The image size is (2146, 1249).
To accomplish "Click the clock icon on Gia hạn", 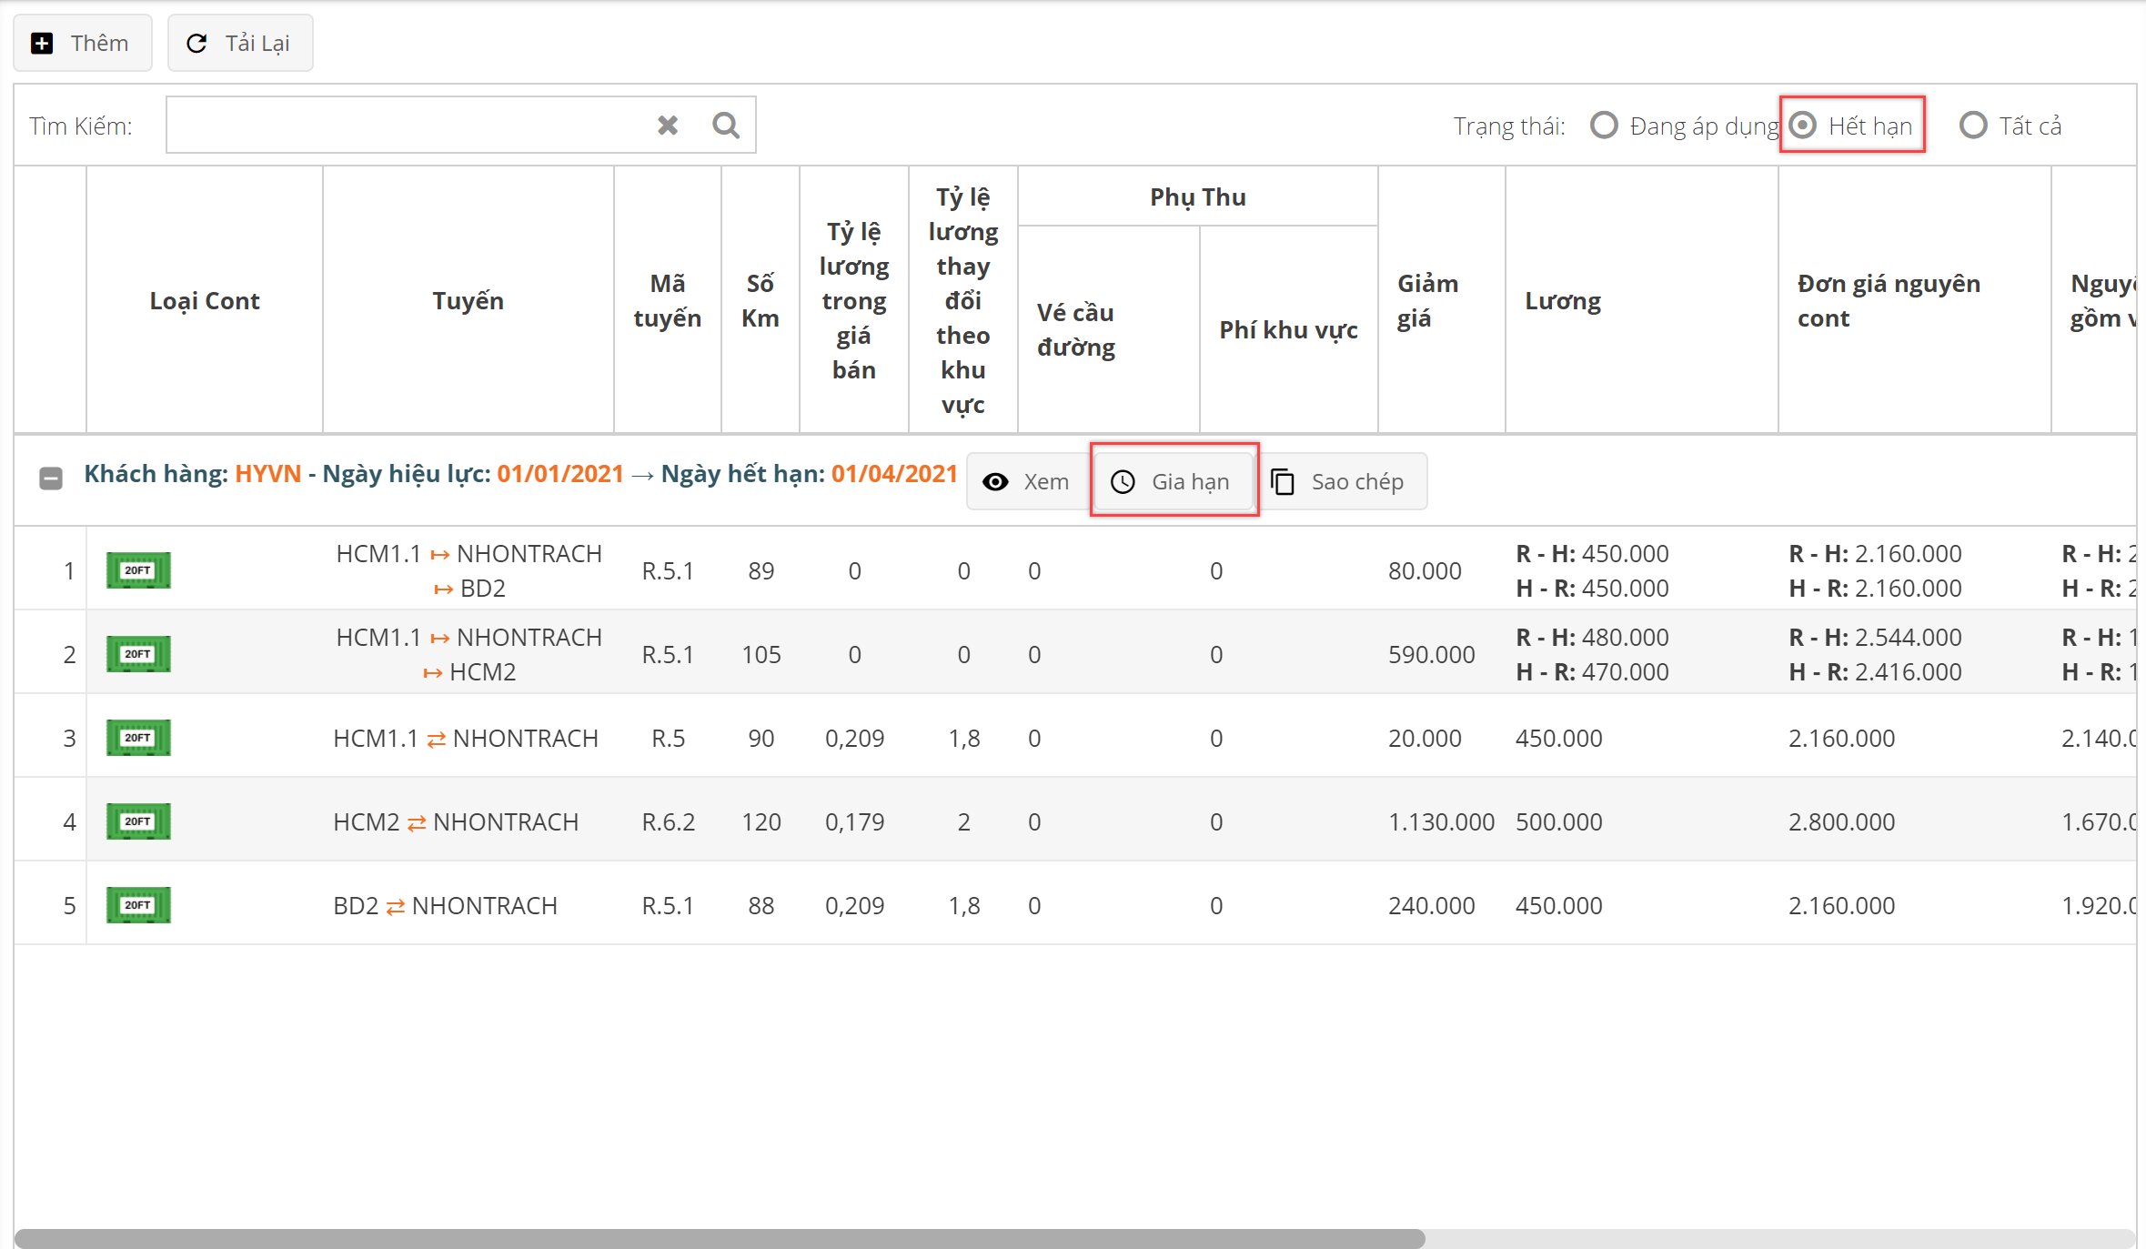I will [1123, 481].
